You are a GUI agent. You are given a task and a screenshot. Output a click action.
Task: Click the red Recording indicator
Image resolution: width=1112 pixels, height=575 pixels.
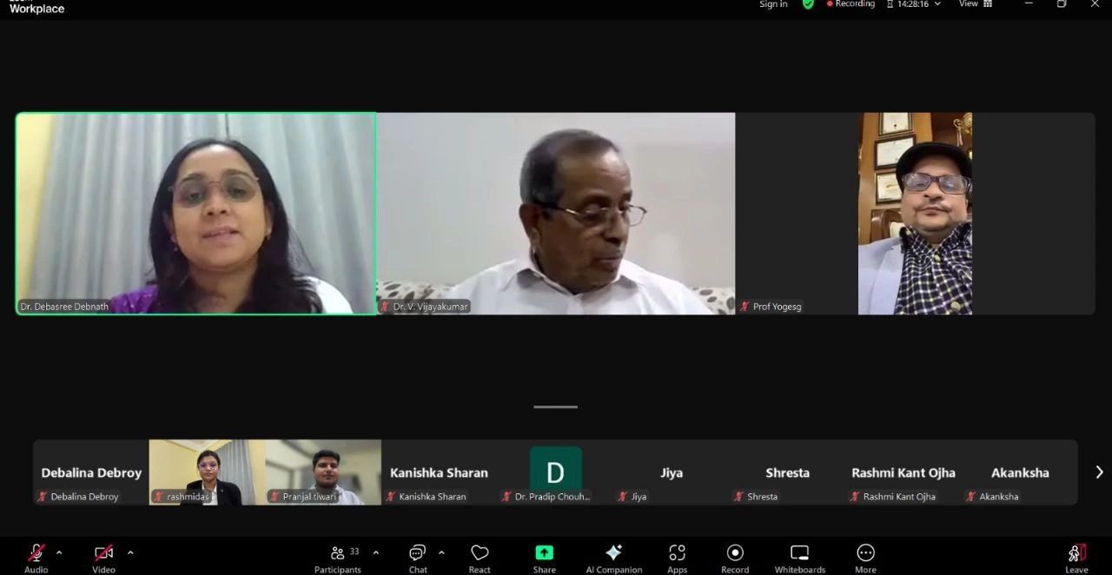point(851,4)
